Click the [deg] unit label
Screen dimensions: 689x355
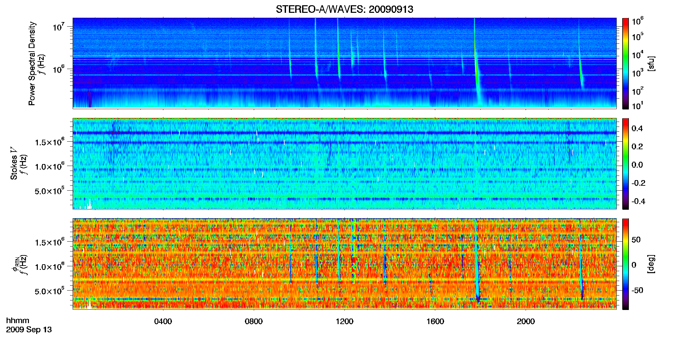click(x=651, y=264)
